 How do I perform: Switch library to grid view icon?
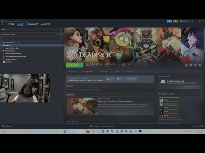tap(61, 30)
